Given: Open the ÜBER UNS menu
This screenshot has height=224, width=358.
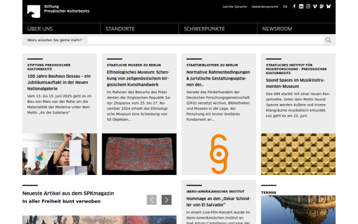Looking at the screenshot, I should [x=61, y=29].
